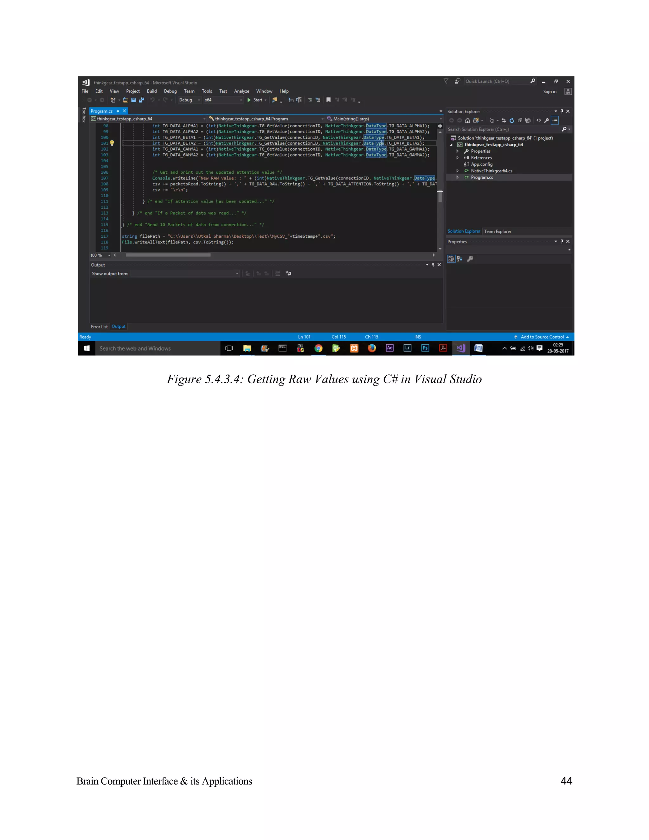Open Photoshop from the Windows taskbar
Image resolution: width=649 pixels, height=840 pixels.
(x=425, y=348)
